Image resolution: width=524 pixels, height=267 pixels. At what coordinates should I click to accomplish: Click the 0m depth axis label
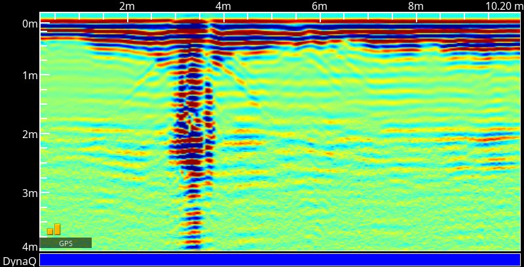[30, 24]
